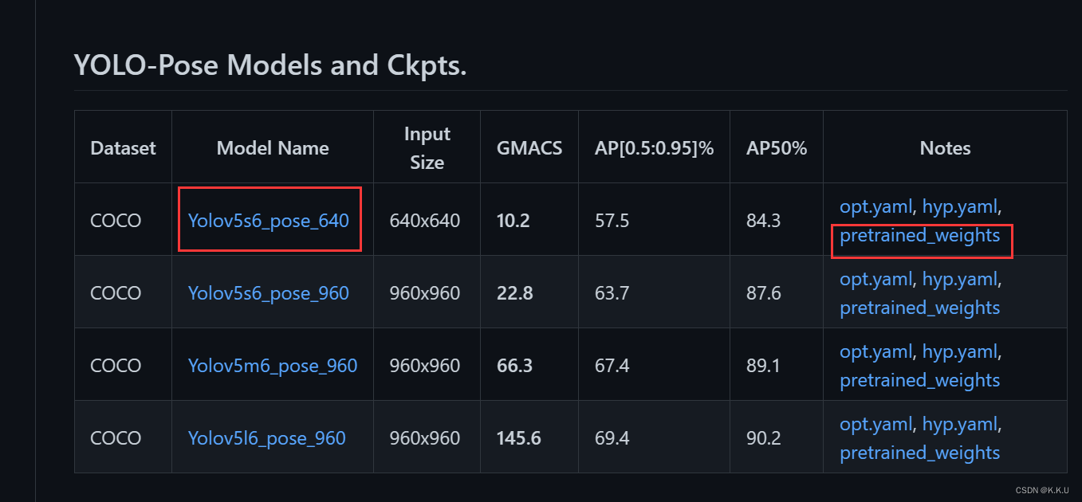The height and width of the screenshot is (502, 1082).
Task: Open opt.yaml for Yolov5s6_pose_960 row
Action: pos(875,280)
